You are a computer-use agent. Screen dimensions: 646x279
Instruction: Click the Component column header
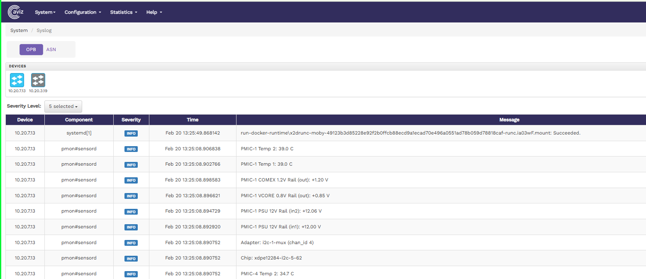tap(79, 120)
